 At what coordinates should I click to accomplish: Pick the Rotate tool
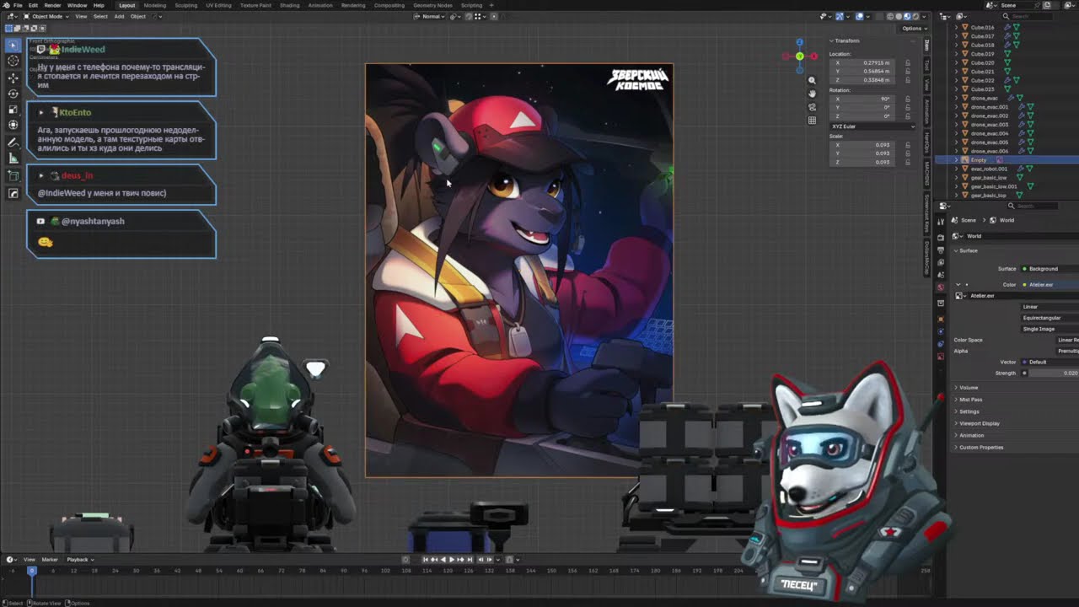point(13,94)
